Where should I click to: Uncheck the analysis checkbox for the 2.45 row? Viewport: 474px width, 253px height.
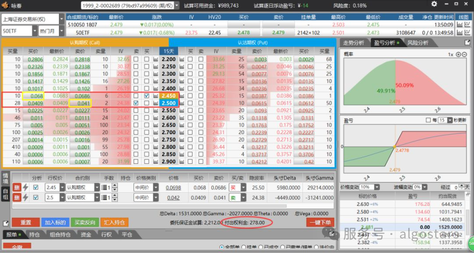(36, 187)
